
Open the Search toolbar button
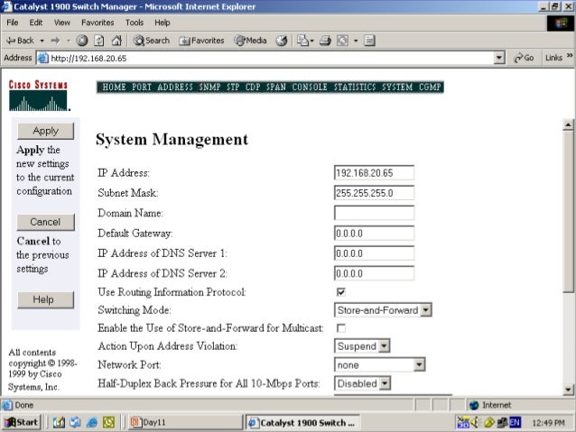pyautogui.click(x=152, y=41)
